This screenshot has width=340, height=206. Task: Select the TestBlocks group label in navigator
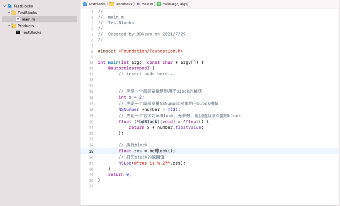[x=27, y=13]
